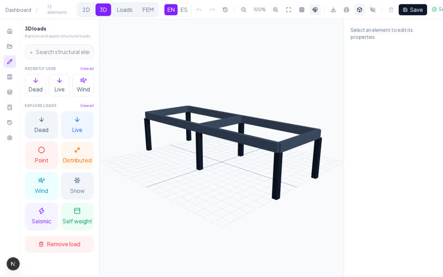The width and height of the screenshot is (443, 277).
Task: Click the printer icon
Action: (x=347, y=9)
